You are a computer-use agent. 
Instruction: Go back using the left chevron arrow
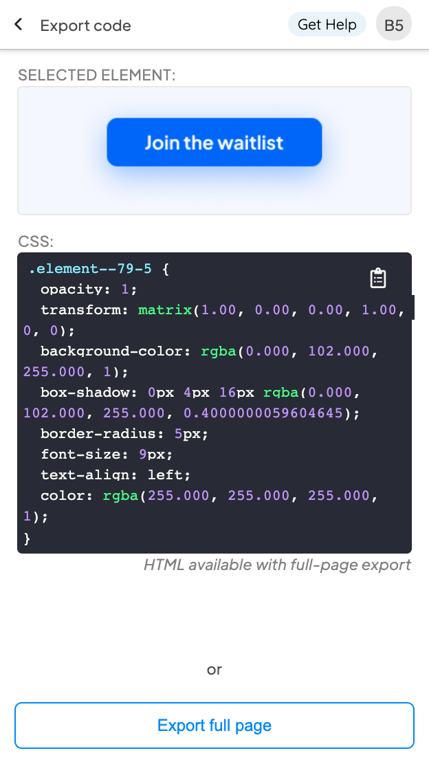click(19, 25)
